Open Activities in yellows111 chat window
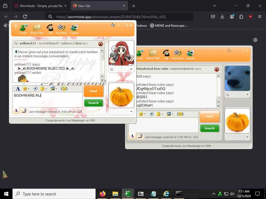266x199 pixels. (61, 29)
